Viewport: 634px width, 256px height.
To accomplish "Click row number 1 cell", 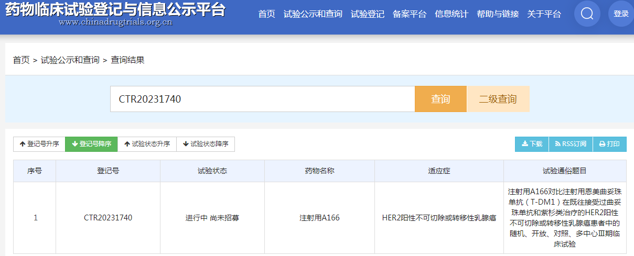I will (x=35, y=218).
